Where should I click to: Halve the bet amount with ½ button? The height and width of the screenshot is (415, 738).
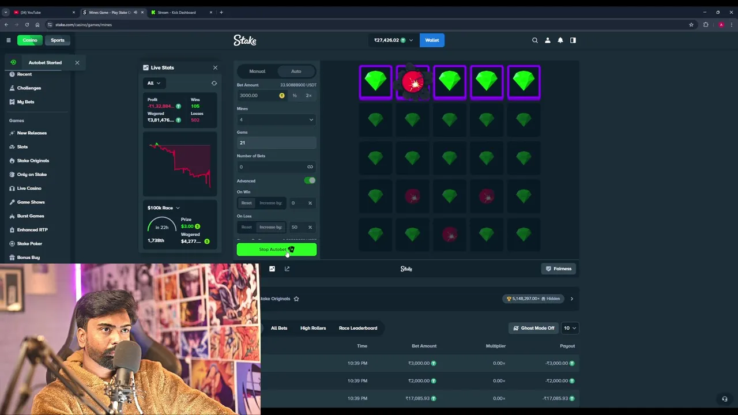click(x=295, y=96)
